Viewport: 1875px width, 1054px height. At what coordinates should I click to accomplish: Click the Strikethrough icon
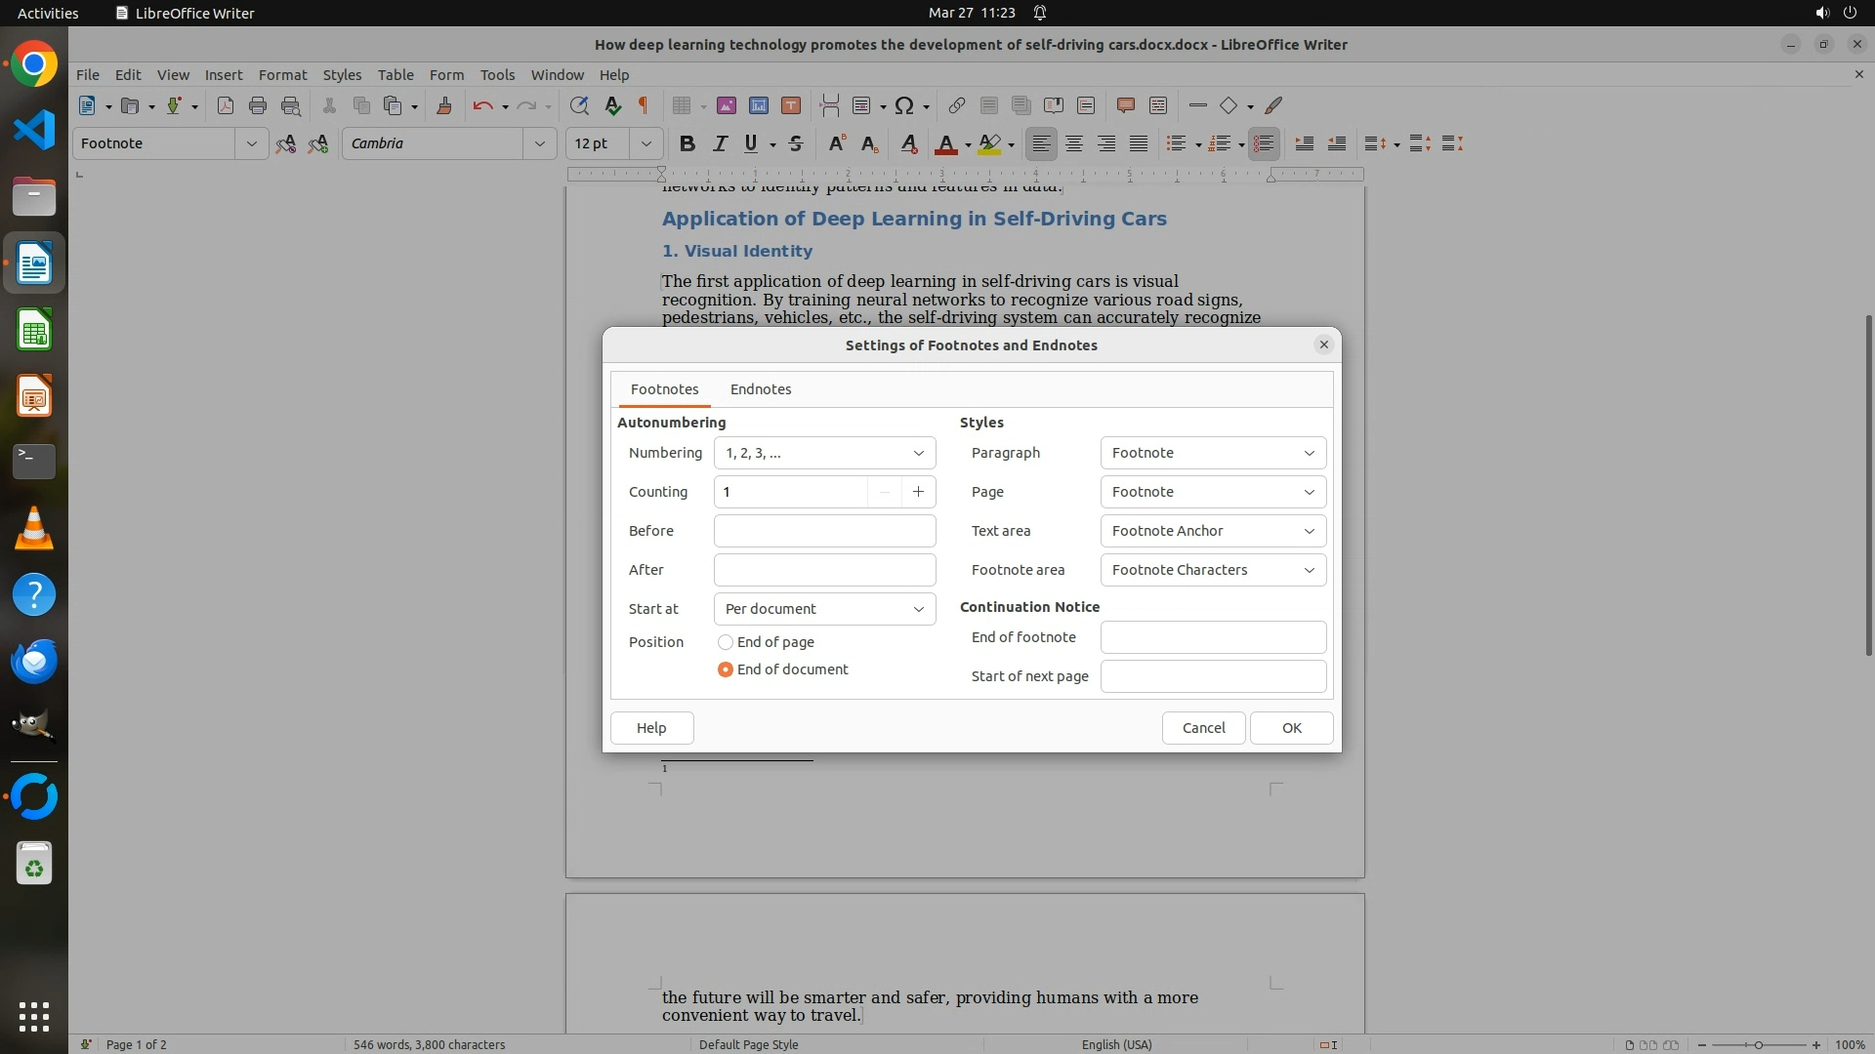tap(796, 143)
